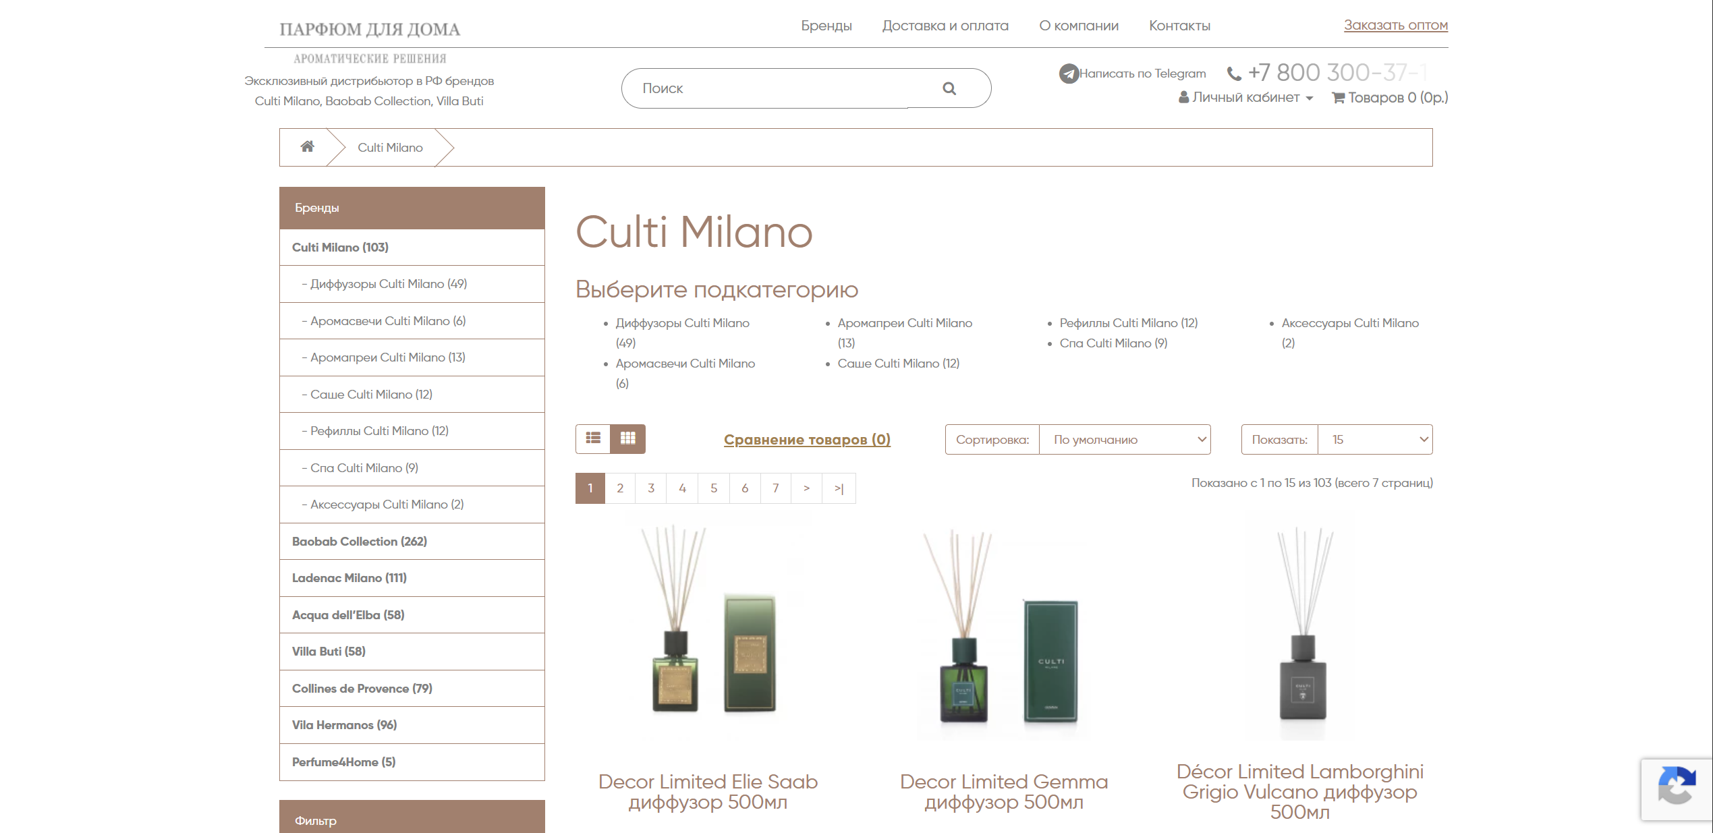Screen dimensions: 1713x833
Task: Go to pagination page 2
Action: (x=619, y=488)
